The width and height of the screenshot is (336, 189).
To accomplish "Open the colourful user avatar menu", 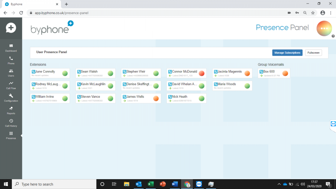I will point(324,28).
